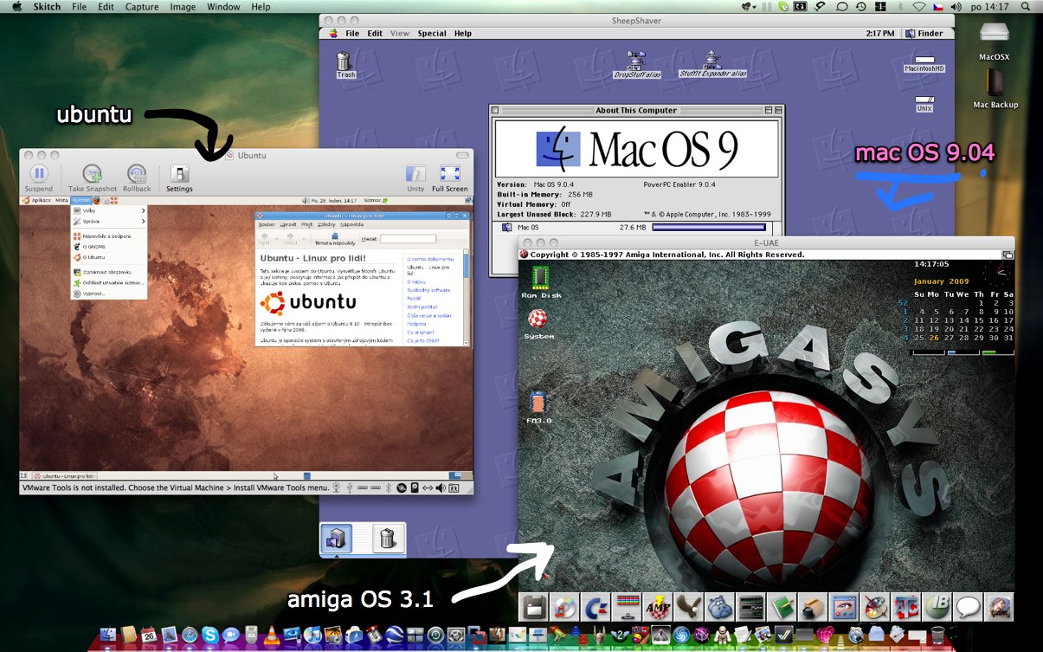This screenshot has height=652, width=1043.
Task: Open the Trash on Mac OS 9 desktop
Action: (344, 62)
